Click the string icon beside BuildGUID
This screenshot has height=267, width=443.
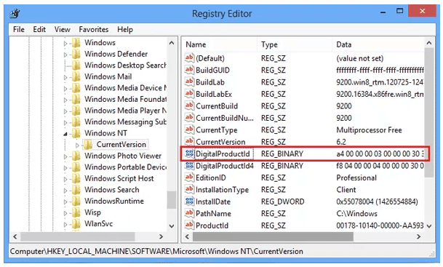189,70
